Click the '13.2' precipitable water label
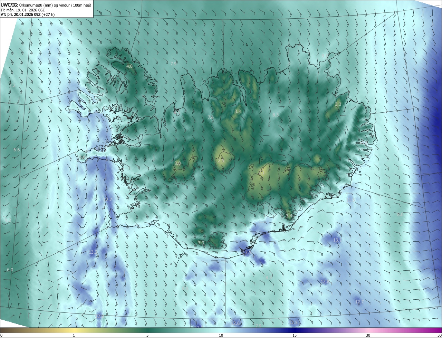 click(92, 252)
